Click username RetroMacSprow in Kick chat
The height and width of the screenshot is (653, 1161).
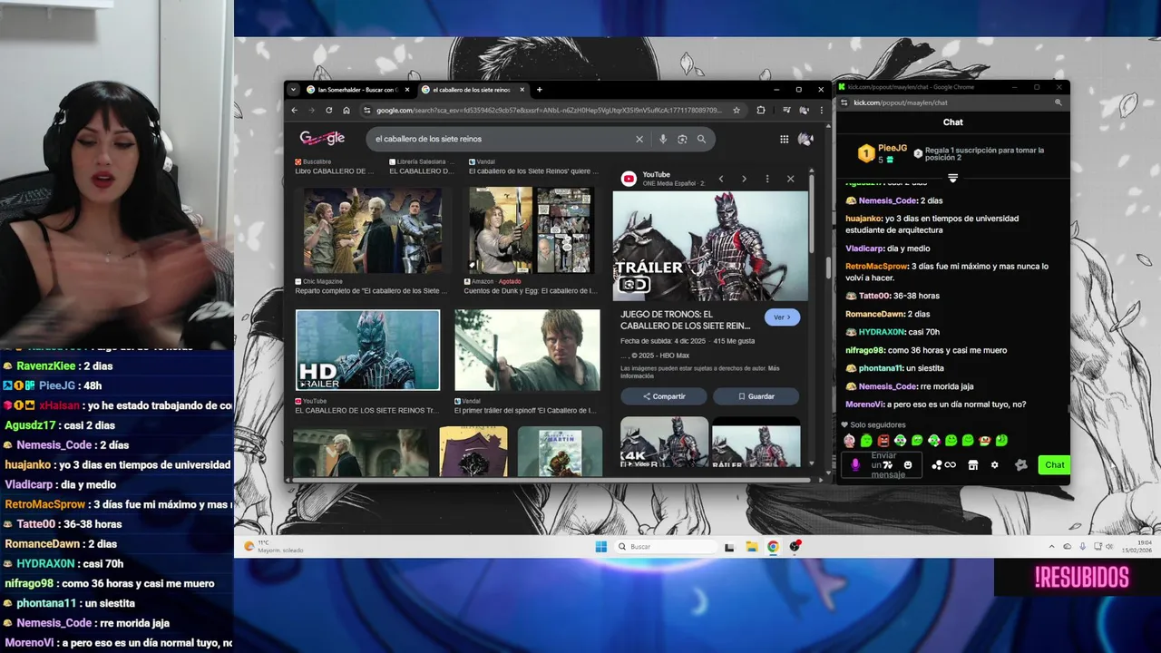pos(876,267)
